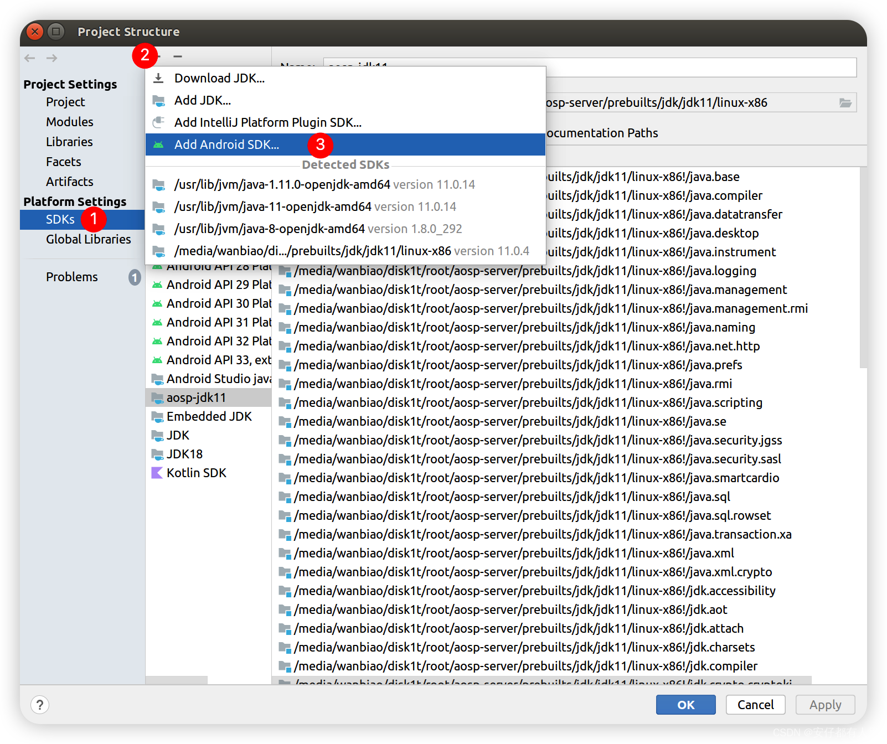Pick detected SDK java-11-openjdk-amd64

[x=345, y=206]
